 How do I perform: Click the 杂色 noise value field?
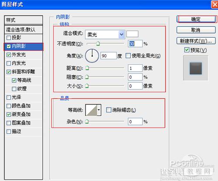click(135, 122)
